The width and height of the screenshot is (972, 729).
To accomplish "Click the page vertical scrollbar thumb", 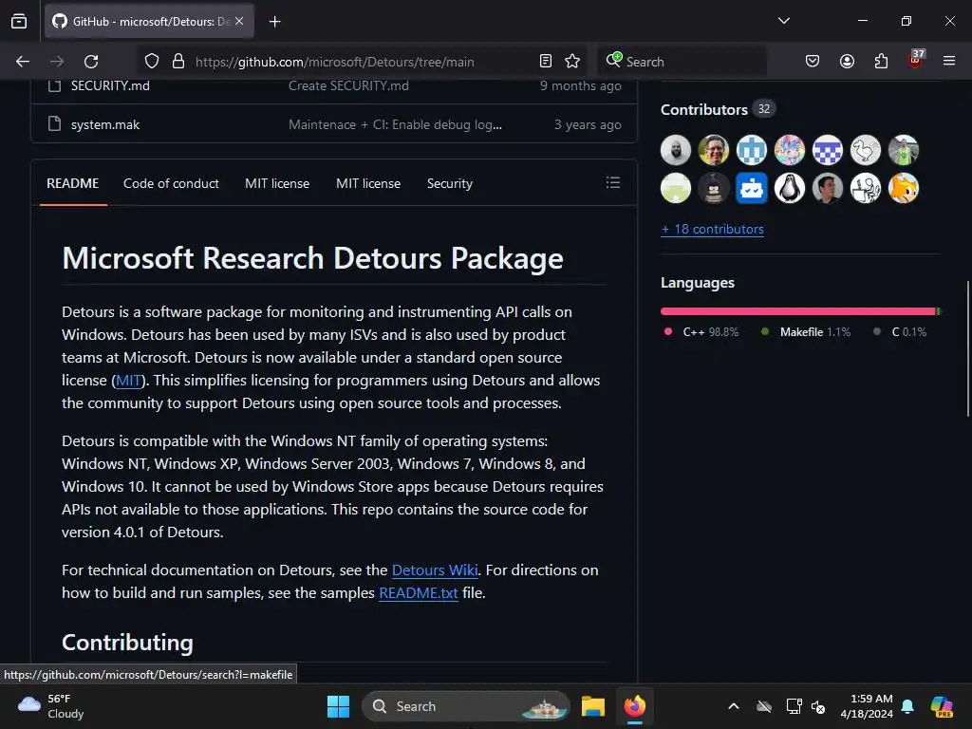I will click(x=968, y=349).
